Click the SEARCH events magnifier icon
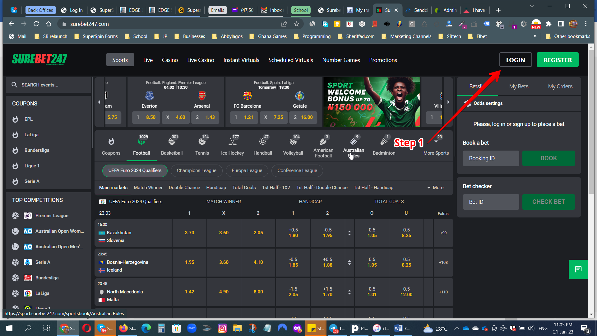This screenshot has height=336, width=597. 14,85
